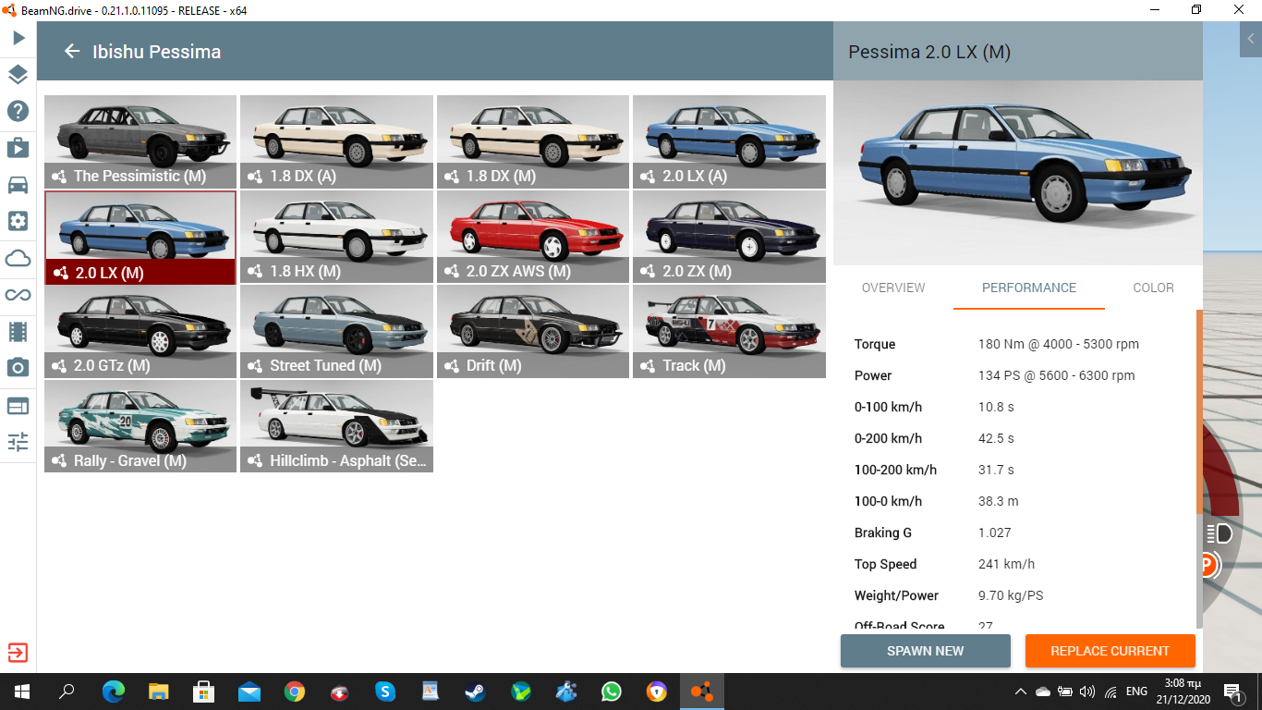This screenshot has height=710, width=1262.
Task: Click the red Exit icon in sidebar
Action: (18, 653)
